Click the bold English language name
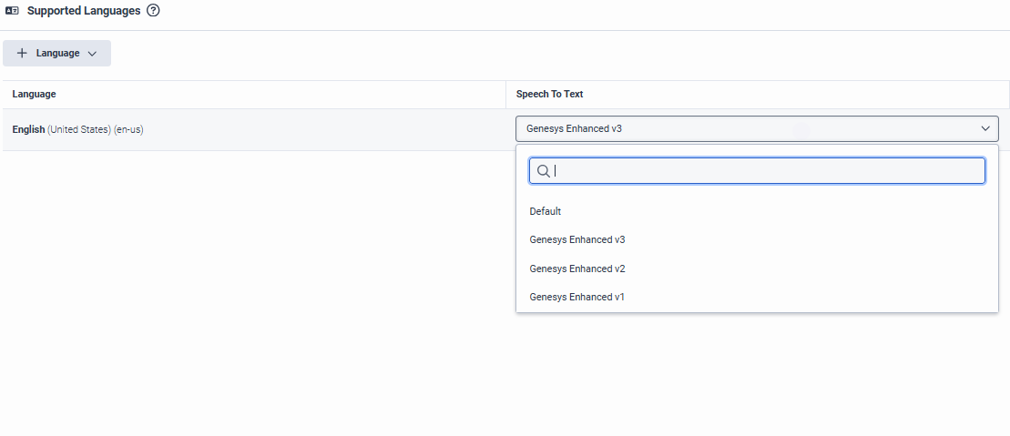Screen dimensions: 1010x436 (28, 129)
